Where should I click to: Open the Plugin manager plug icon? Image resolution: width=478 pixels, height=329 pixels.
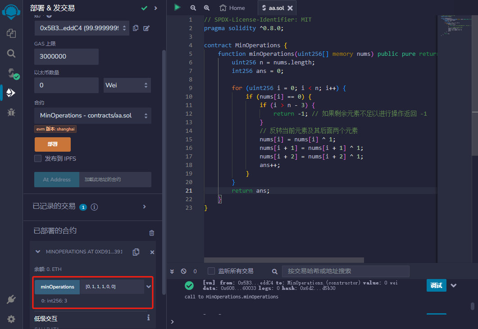[11, 299]
